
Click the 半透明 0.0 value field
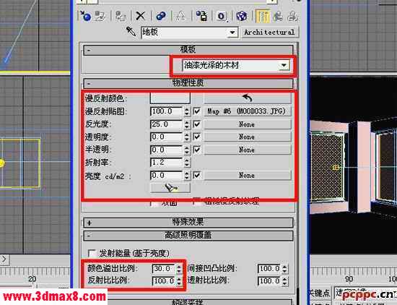click(166, 150)
